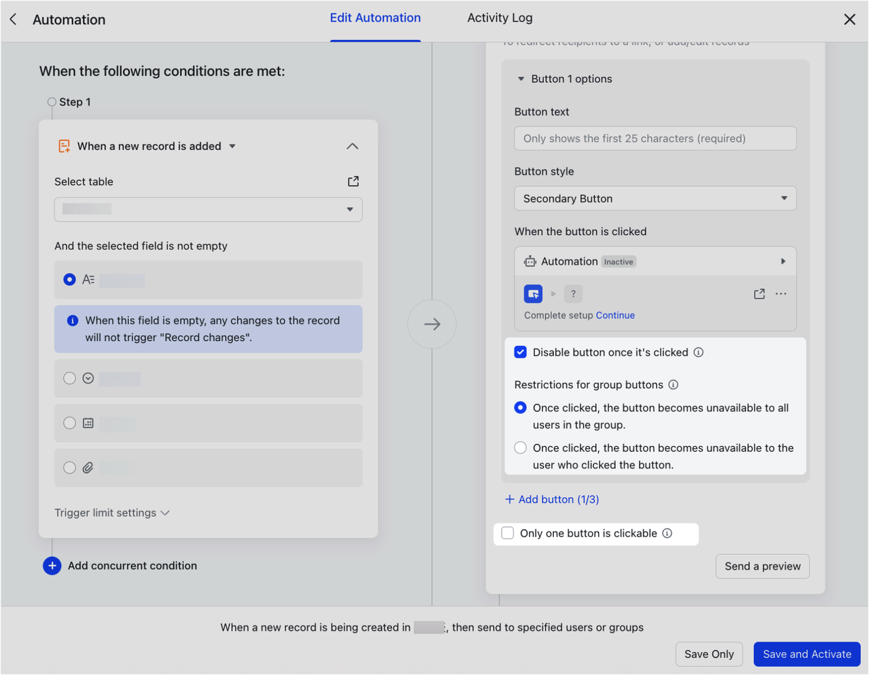Switch to the Activity Log tab
Image resolution: width=869 pixels, height=675 pixels.
coord(500,18)
